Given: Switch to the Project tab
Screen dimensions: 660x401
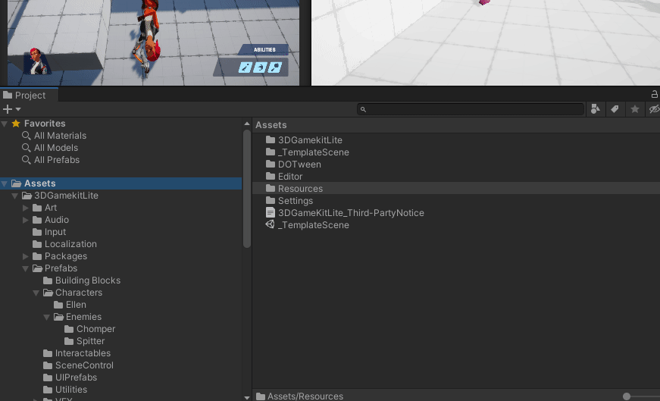Looking at the screenshot, I should coord(29,96).
